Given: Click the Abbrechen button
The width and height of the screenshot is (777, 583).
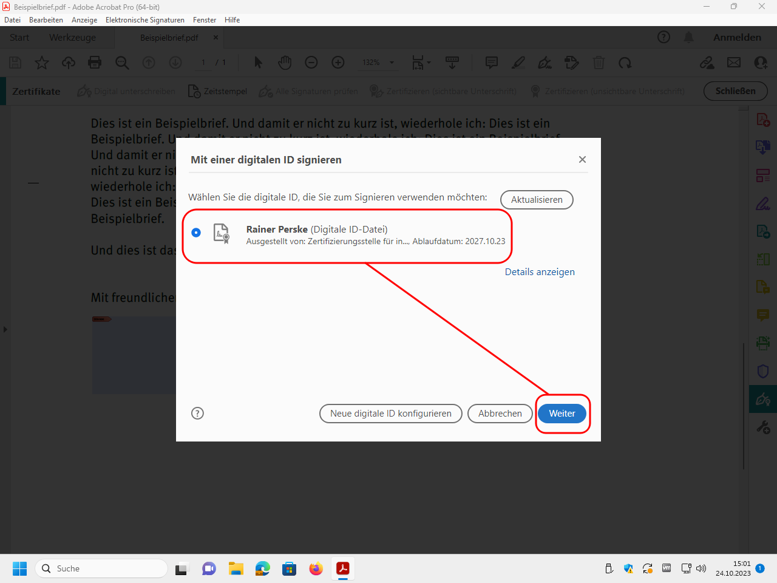Looking at the screenshot, I should pyautogui.click(x=500, y=414).
